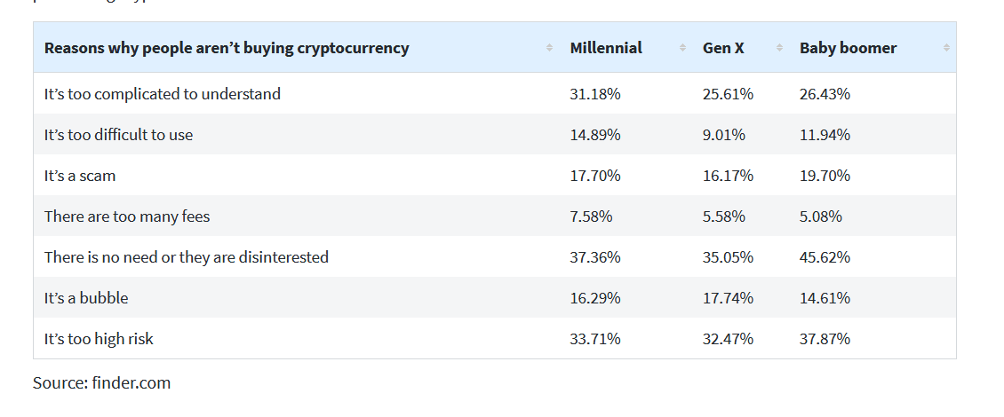Sort by Millennial column header label
Viewport: 1004px width, 417px height.
point(606,48)
